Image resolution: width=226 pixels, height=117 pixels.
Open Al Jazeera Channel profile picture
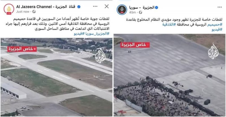tap(9, 9)
